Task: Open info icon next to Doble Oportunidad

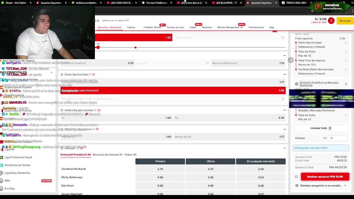Action: pos(90,75)
